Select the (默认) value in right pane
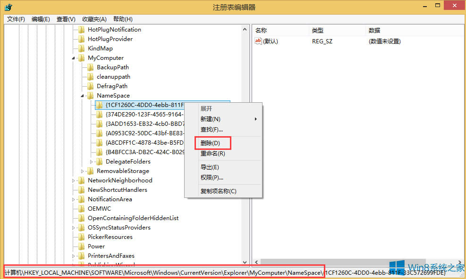The image size is (466, 279). 271,41
